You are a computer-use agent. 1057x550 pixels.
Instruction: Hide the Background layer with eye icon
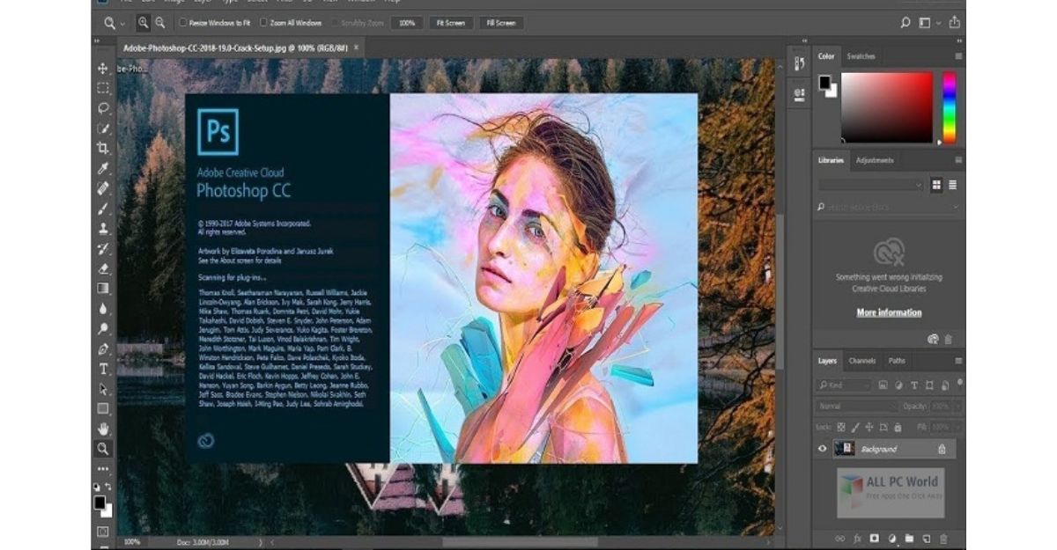[823, 449]
